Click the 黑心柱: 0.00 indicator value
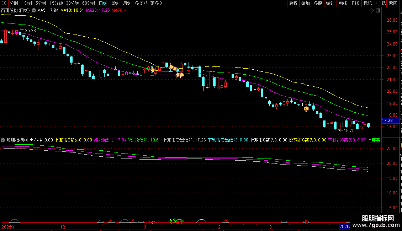The width and height of the screenshot is (402, 231). tap(41, 140)
